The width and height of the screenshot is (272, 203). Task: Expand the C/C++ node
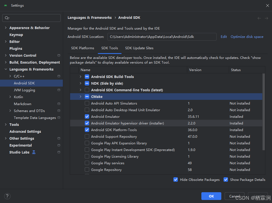(x=10, y=76)
